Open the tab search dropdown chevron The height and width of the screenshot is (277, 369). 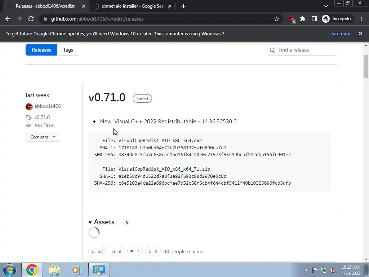tap(326, 6)
